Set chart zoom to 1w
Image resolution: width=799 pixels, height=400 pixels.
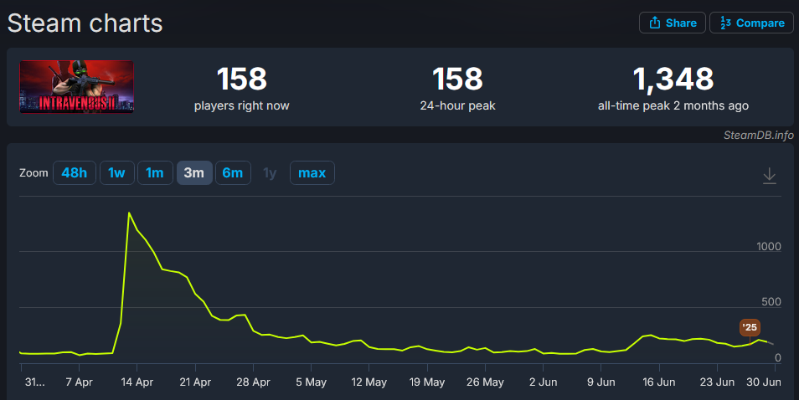(x=116, y=173)
